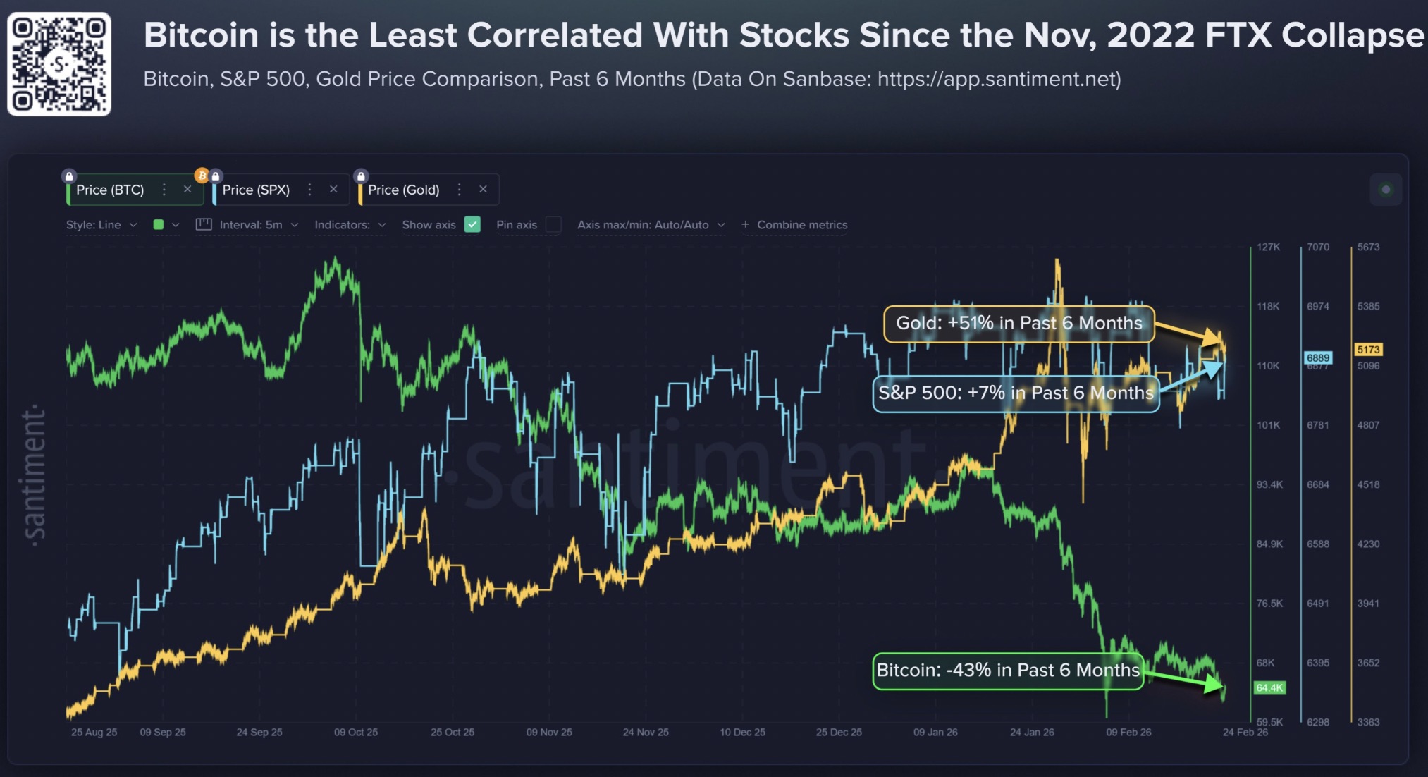1428x777 pixels.
Task: Uncheck the Show axis checkbox
Action: pos(472,224)
